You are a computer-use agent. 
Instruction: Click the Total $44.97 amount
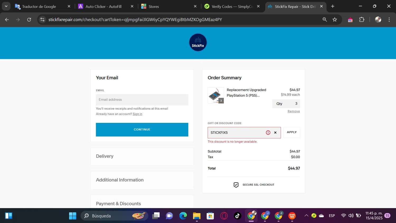(294, 168)
